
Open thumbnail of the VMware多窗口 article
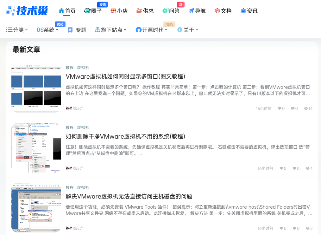36,88
